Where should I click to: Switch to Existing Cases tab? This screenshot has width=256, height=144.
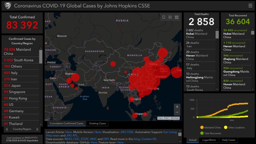click(98, 123)
